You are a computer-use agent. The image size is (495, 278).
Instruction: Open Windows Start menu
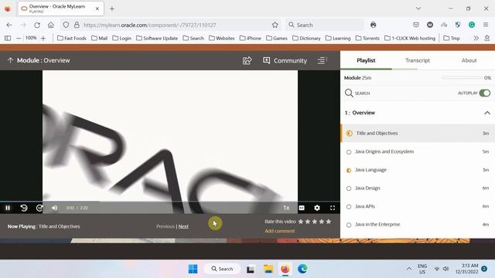(x=193, y=269)
